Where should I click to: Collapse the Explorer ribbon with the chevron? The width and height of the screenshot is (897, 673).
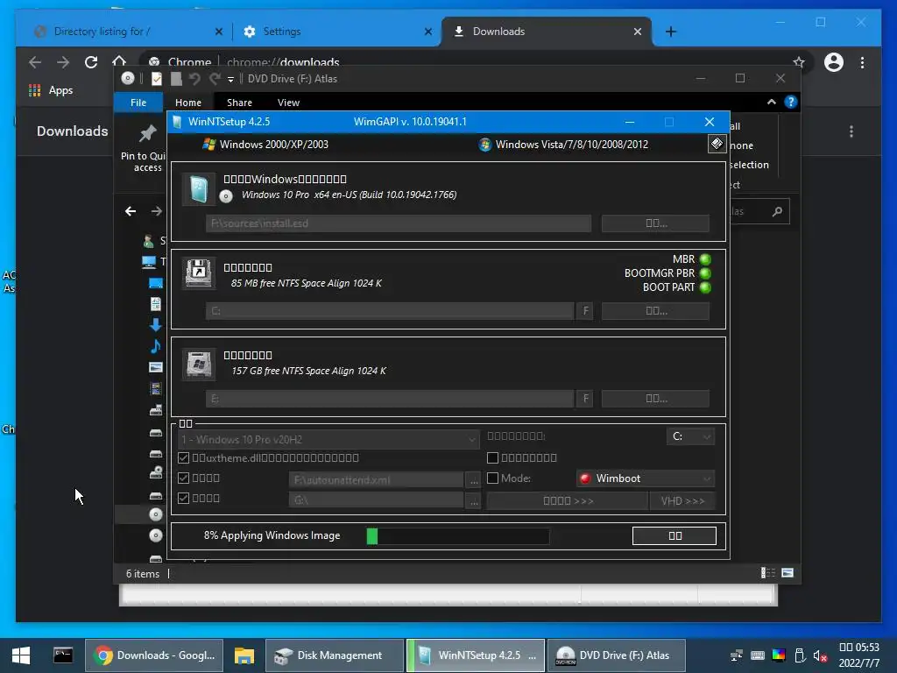(771, 102)
